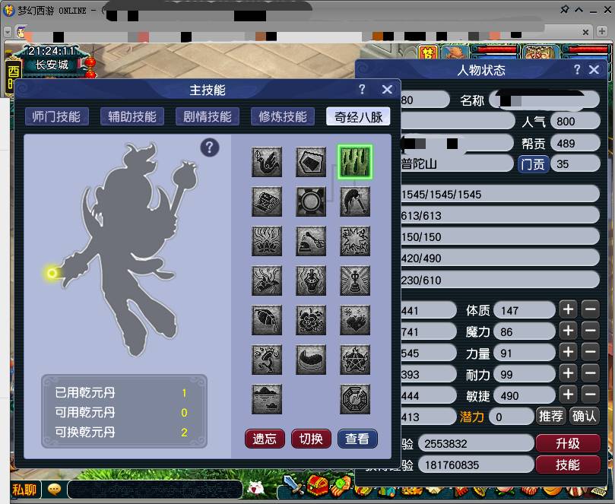Switch to the 辅助技能 tab
The image size is (615, 504).
point(132,116)
